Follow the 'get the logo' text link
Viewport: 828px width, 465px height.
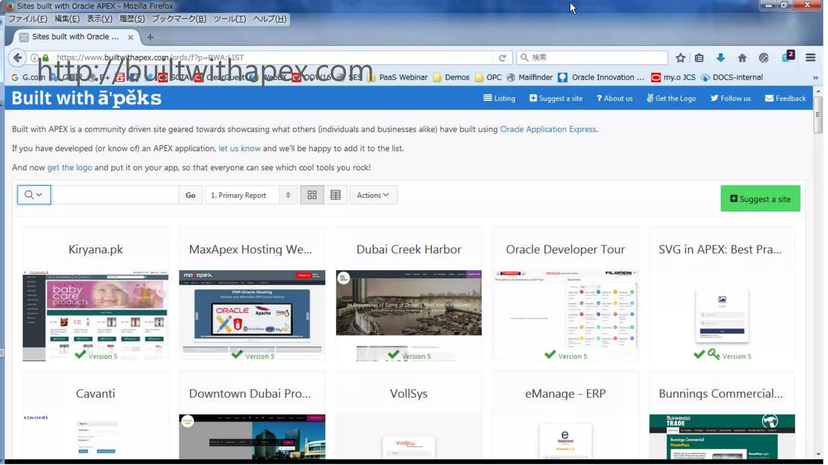point(70,168)
